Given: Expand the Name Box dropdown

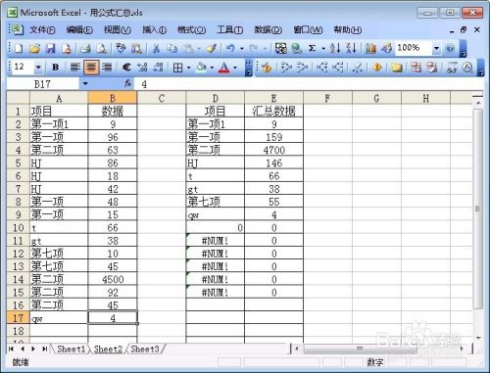Looking at the screenshot, I should point(85,84).
